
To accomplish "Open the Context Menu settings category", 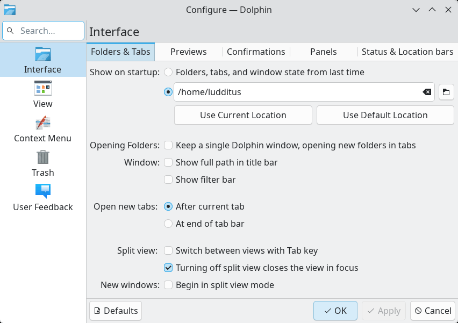I will tap(42, 128).
